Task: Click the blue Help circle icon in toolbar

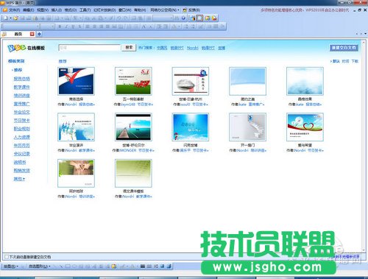Action: point(183,18)
